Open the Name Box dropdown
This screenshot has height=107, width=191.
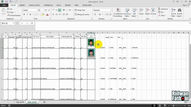tap(13, 23)
